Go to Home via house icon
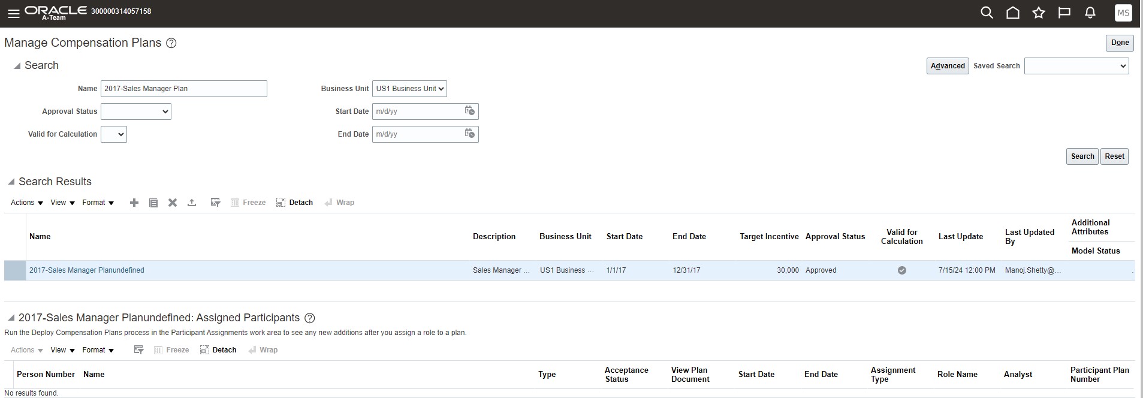 coord(1013,13)
